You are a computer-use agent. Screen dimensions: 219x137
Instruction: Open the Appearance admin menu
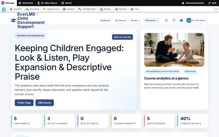[x=51, y=9]
